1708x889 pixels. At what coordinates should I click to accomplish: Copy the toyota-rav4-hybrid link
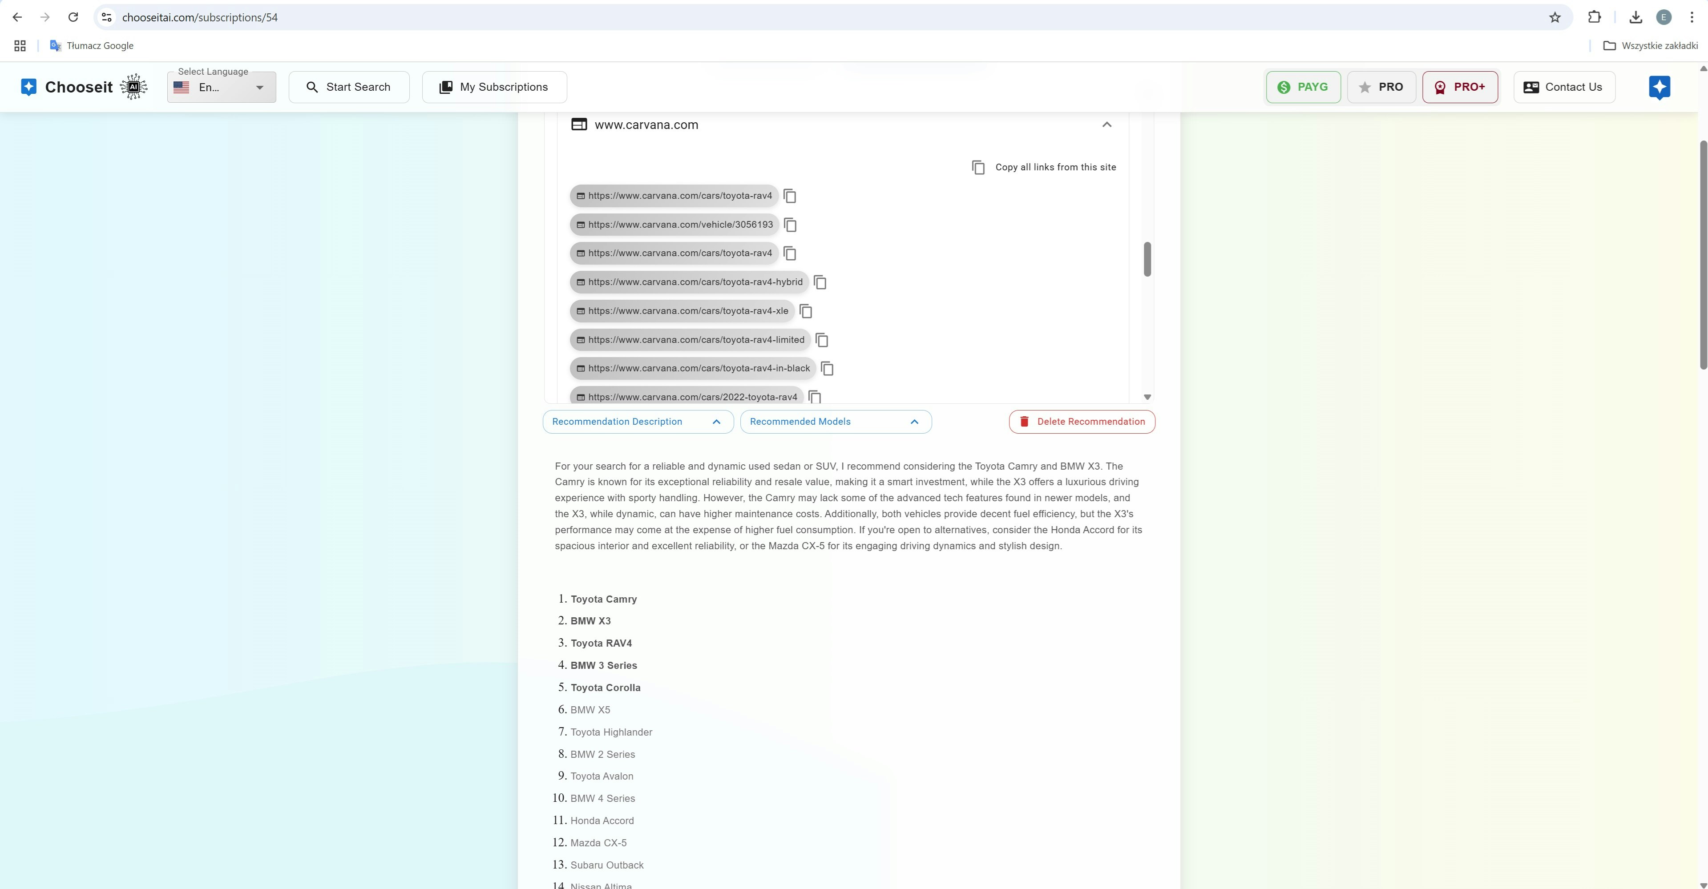820,282
